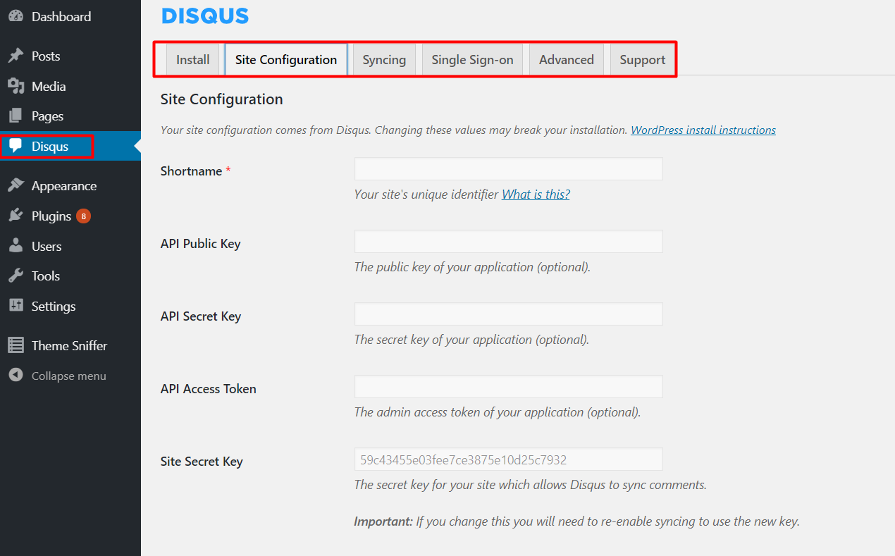Viewport: 895px width, 556px height.
Task: Focus the Shortname input field
Action: pos(508,169)
